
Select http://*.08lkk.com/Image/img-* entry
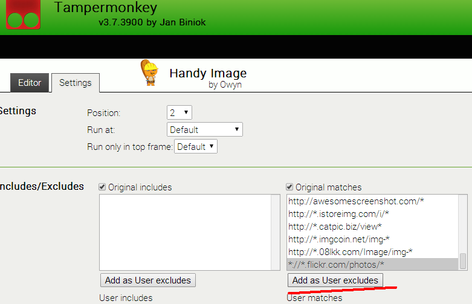coord(373,251)
